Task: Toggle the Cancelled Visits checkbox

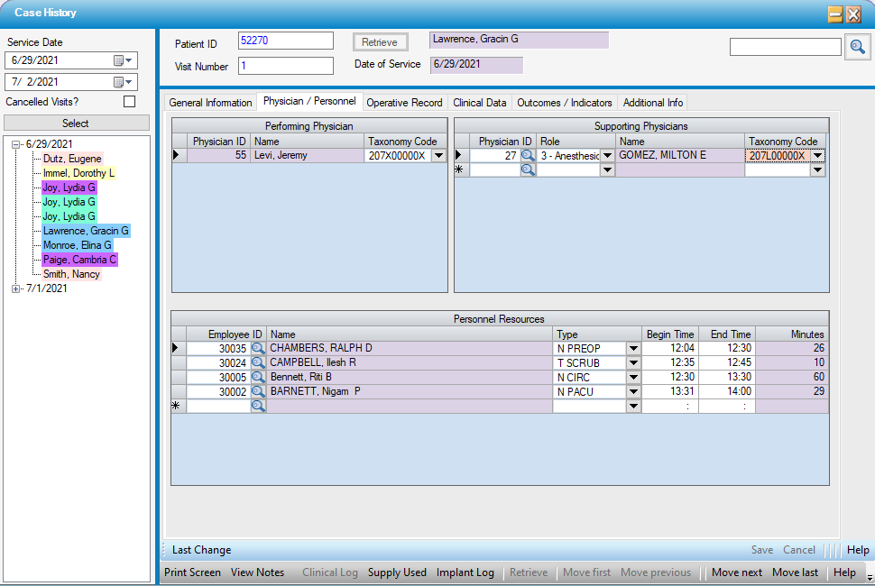Action: tap(129, 102)
